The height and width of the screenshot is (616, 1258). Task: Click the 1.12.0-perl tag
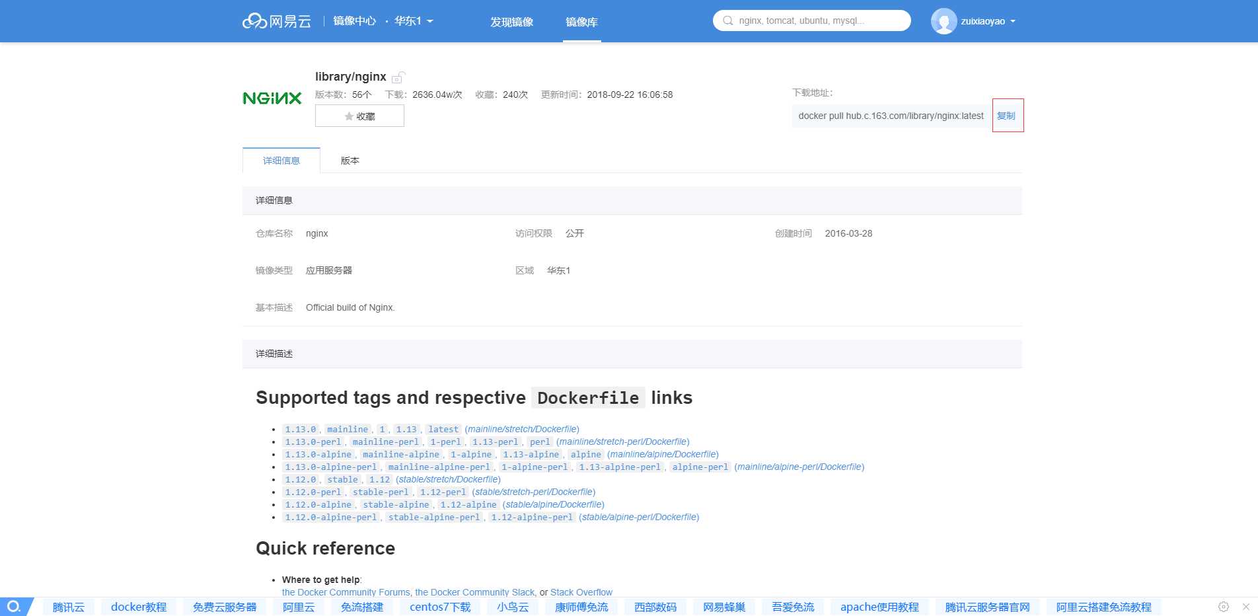pyautogui.click(x=313, y=492)
